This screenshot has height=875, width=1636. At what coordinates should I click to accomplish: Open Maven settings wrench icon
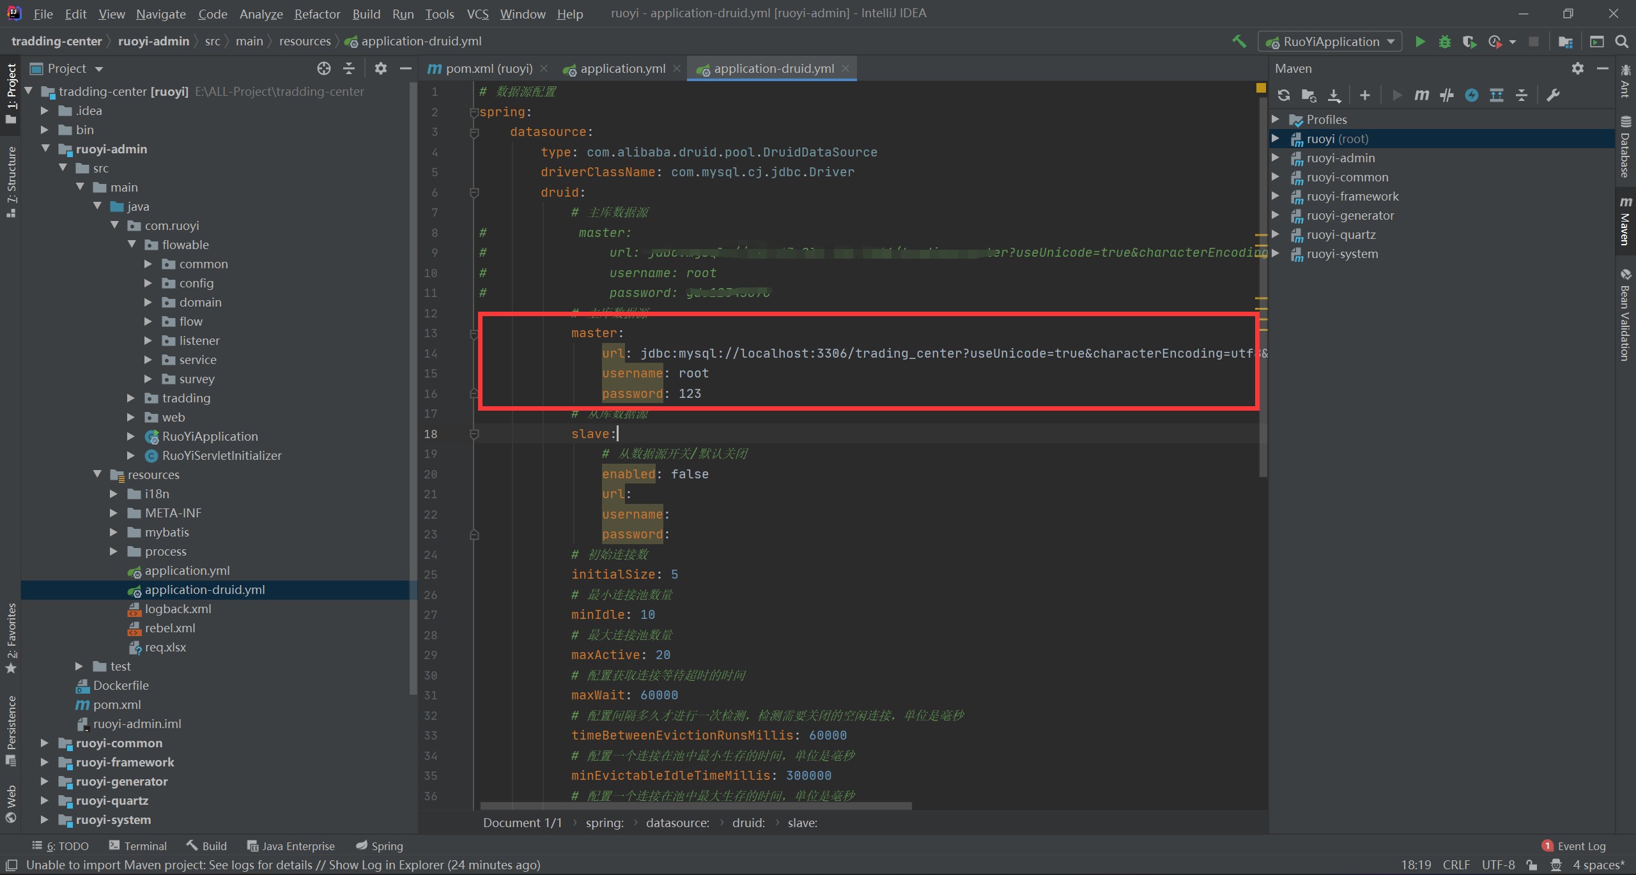pos(1553,95)
